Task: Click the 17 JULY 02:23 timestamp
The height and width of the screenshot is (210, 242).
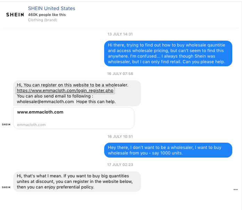Action: pyautogui.click(x=120, y=165)
